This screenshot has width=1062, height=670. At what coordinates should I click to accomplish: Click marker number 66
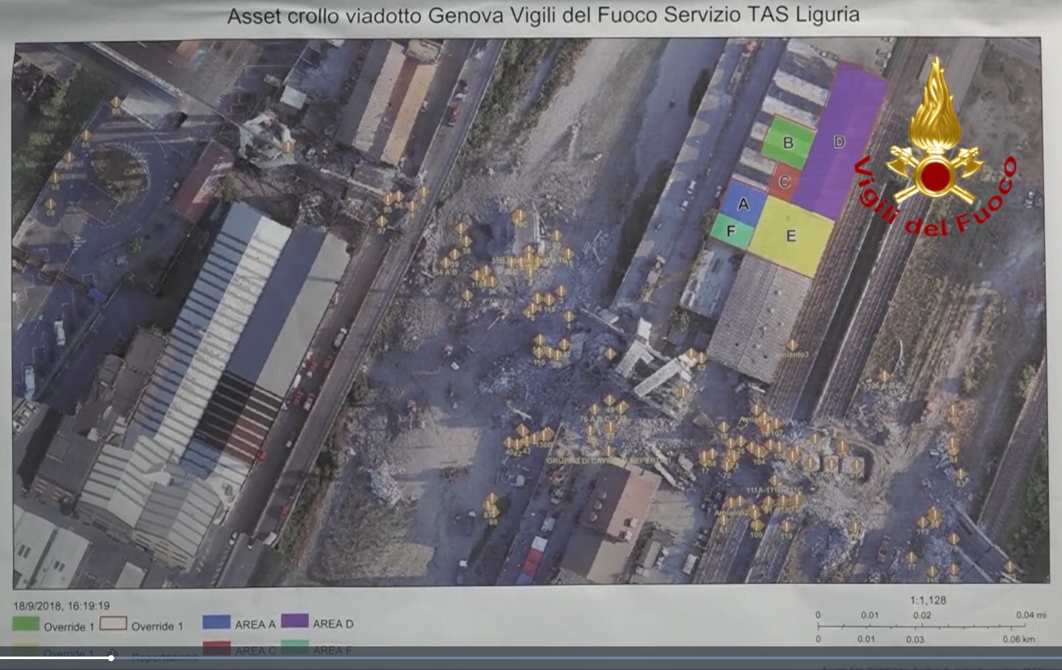(86, 136)
